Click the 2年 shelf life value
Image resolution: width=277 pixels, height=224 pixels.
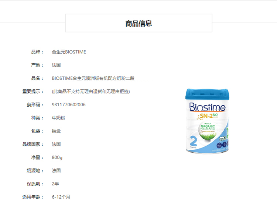pos(55,184)
